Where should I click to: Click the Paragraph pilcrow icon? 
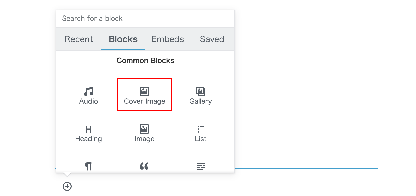click(88, 166)
